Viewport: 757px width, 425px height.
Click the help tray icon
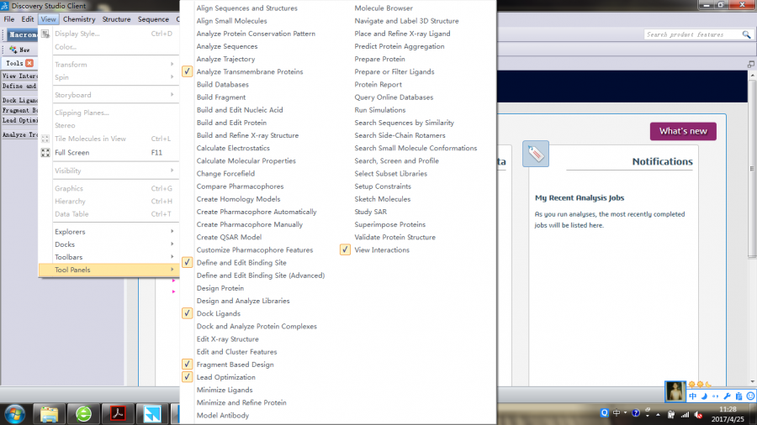(635, 413)
